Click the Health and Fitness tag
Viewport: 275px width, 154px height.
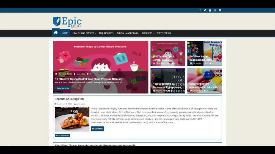click(x=62, y=135)
